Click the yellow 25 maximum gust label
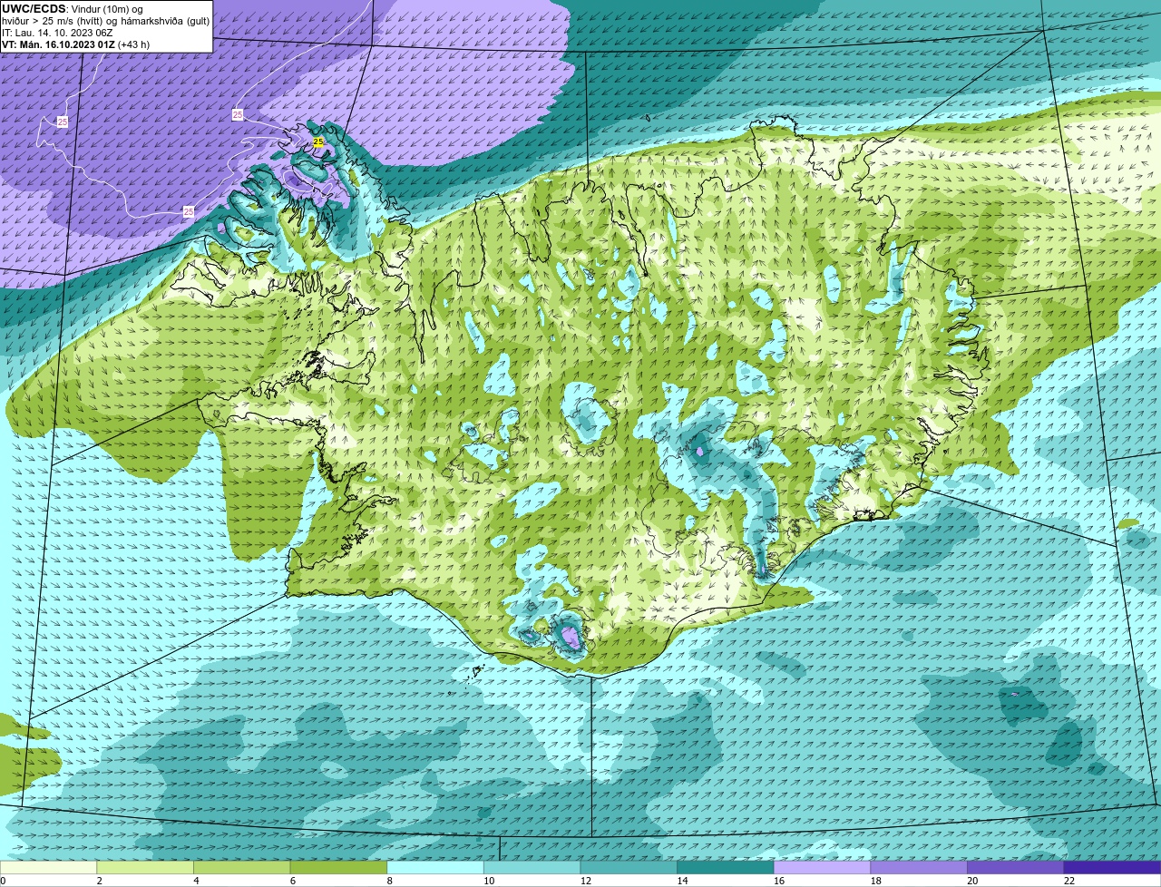This screenshot has height=887, width=1161. (317, 142)
